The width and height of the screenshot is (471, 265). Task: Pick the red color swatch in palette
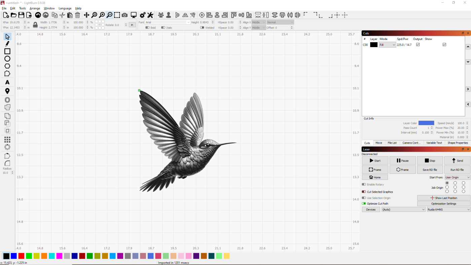click(21, 256)
